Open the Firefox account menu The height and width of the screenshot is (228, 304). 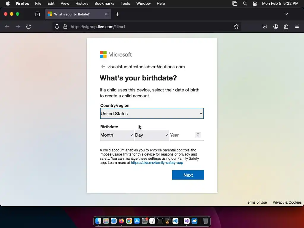pyautogui.click(x=275, y=26)
